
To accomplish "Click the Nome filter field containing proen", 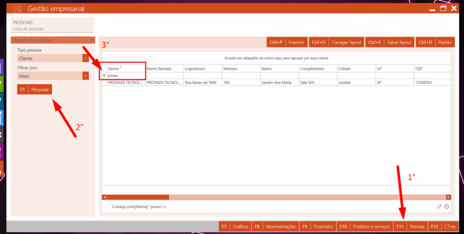I will (x=126, y=76).
